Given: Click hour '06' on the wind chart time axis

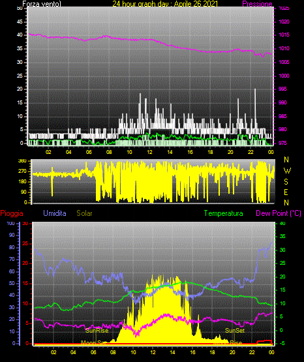Looking at the screenshot, I should pos(89,152).
